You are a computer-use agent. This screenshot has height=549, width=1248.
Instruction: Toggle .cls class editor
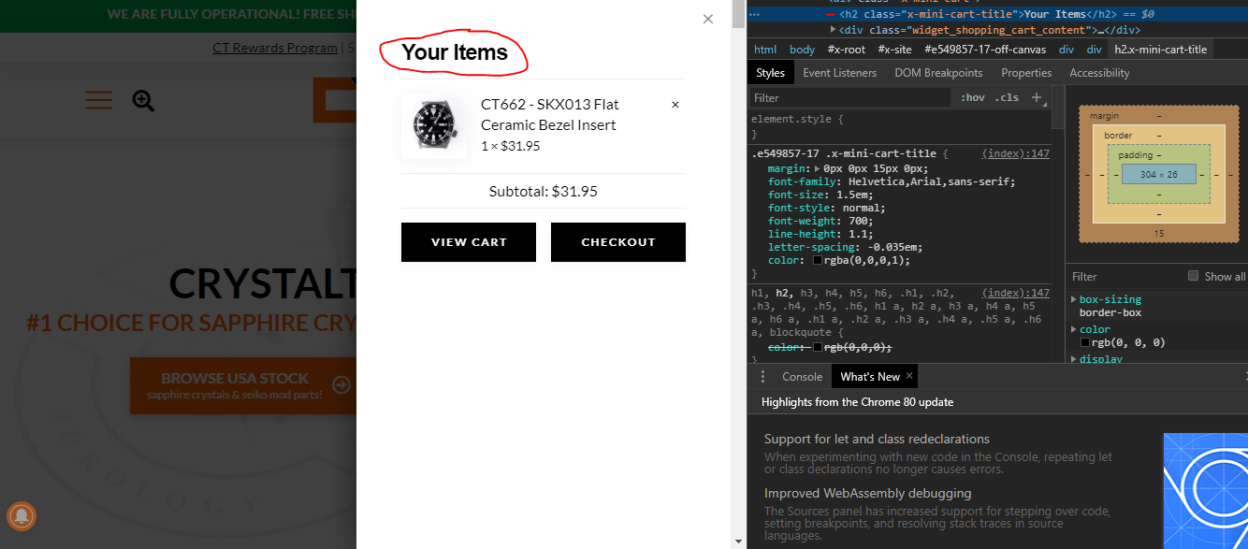[1007, 97]
